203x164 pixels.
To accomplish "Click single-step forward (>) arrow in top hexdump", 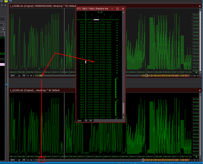I will point(192,75).
